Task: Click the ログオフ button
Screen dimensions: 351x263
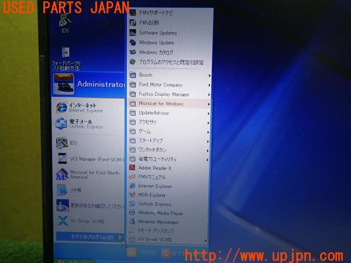Action: click(142, 252)
